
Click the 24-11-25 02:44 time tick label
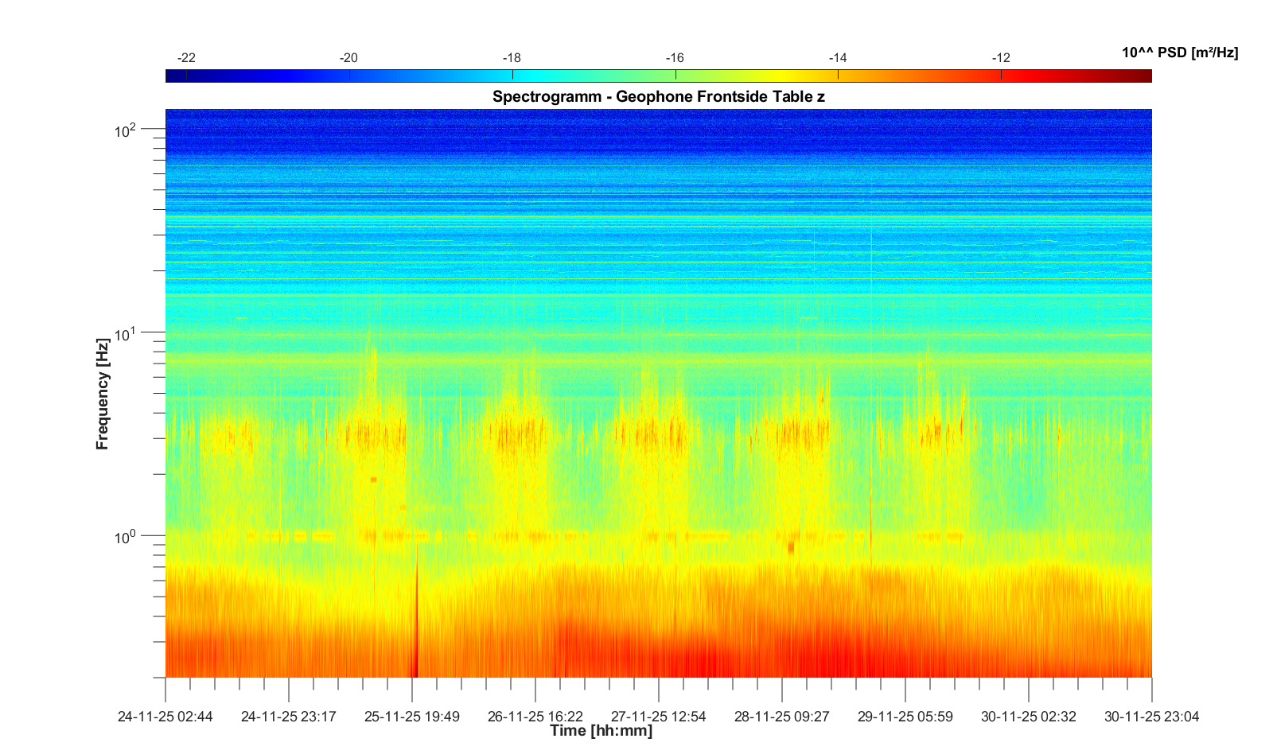click(x=165, y=717)
